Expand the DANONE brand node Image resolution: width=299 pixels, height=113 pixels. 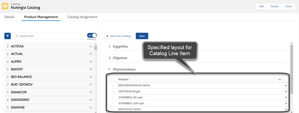pos(8,107)
